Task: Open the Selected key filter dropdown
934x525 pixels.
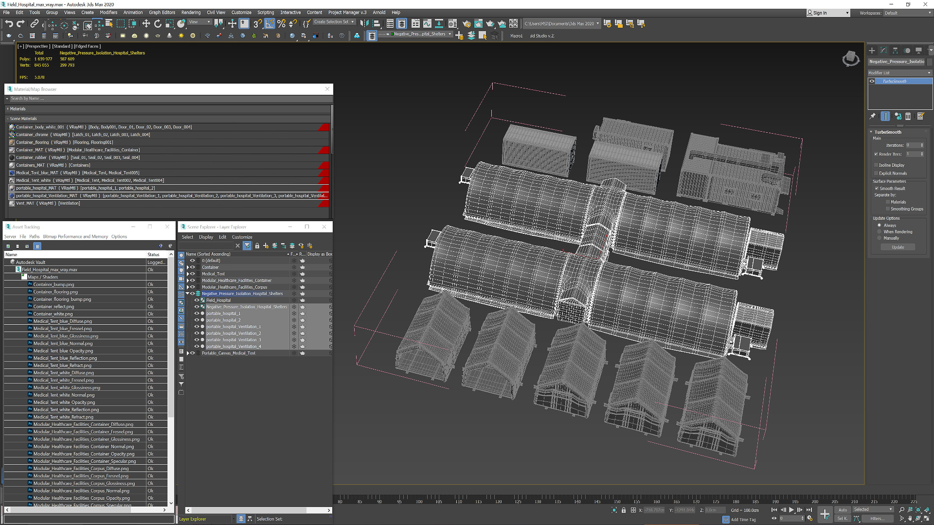Action: 873,509
